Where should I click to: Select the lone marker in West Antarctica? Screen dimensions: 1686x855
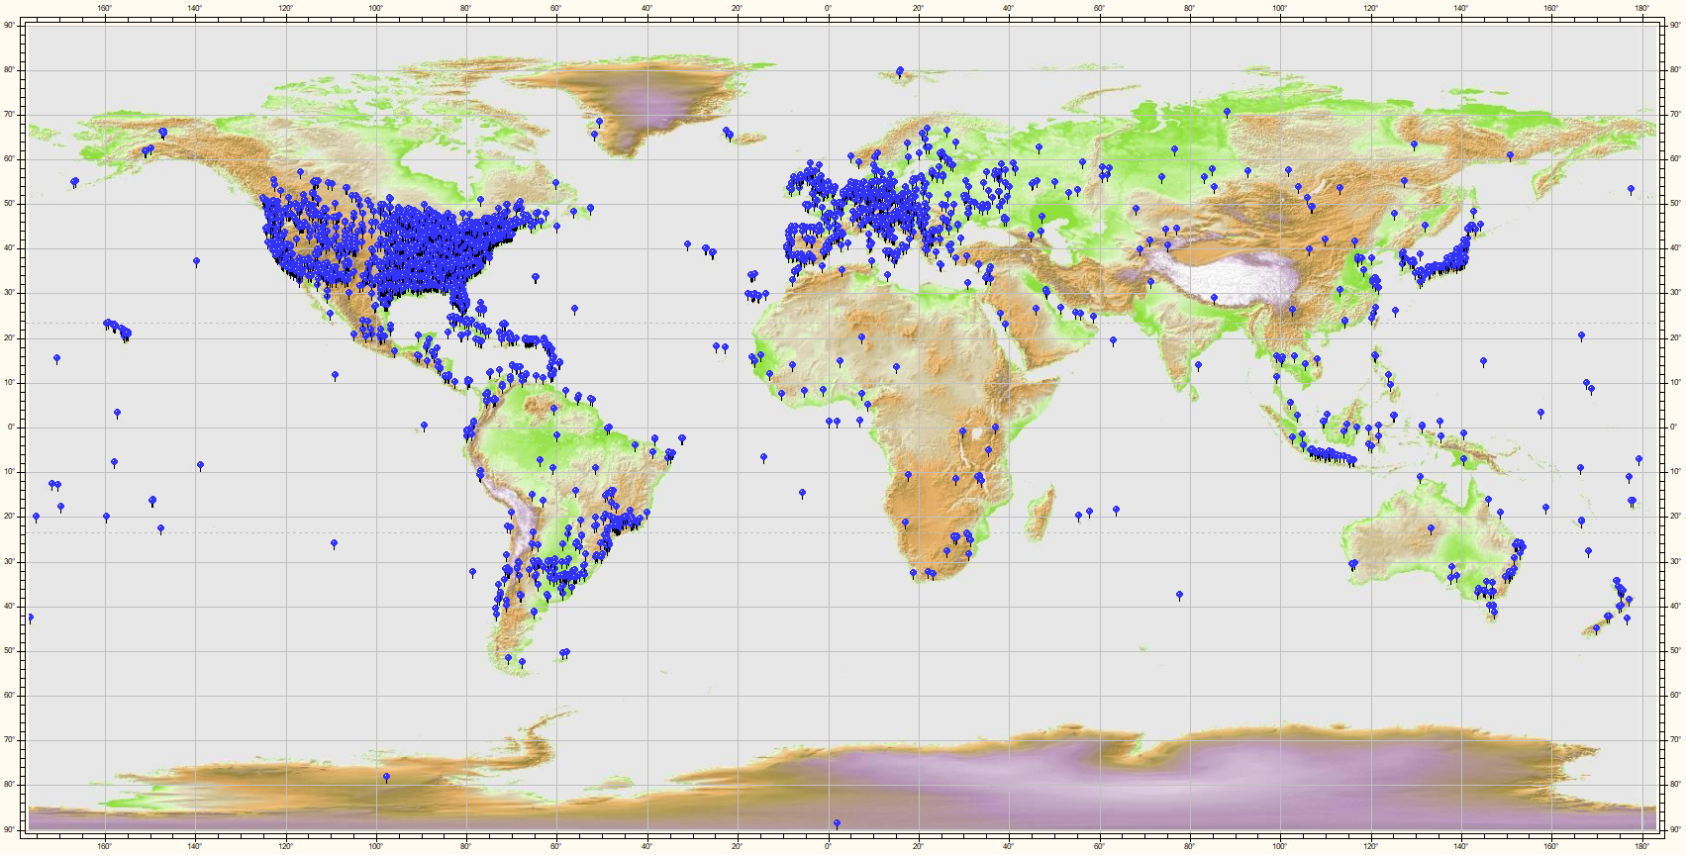coord(386,777)
